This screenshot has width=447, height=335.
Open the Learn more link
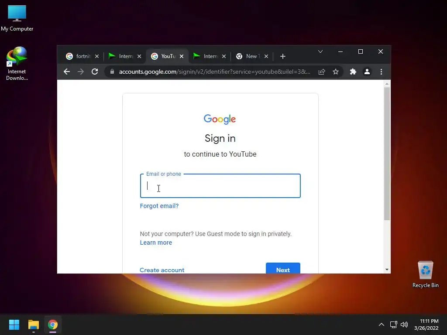coord(156,243)
